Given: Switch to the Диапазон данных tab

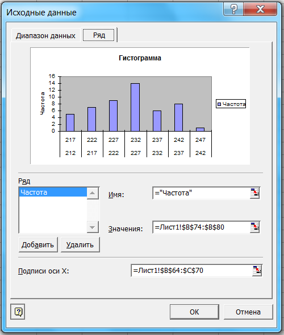Looking at the screenshot, I should click(45, 35).
